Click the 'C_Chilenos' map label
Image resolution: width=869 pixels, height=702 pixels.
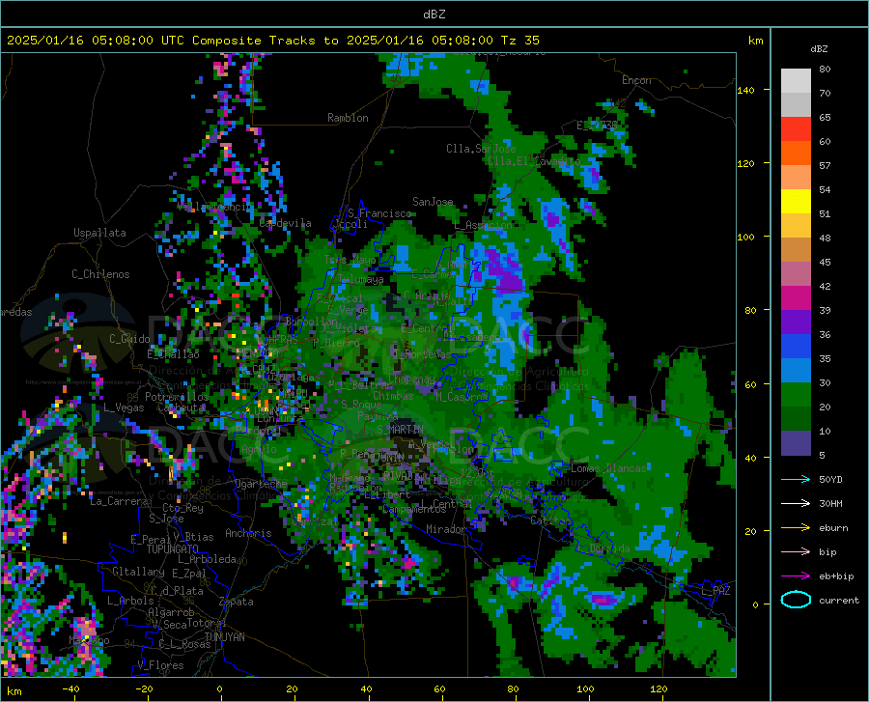[x=100, y=274]
